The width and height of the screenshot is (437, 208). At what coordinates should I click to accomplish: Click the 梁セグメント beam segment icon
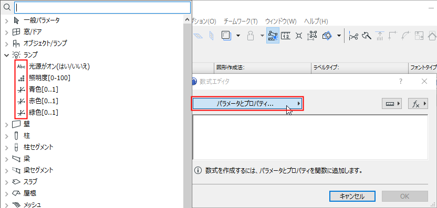[x=16, y=170]
